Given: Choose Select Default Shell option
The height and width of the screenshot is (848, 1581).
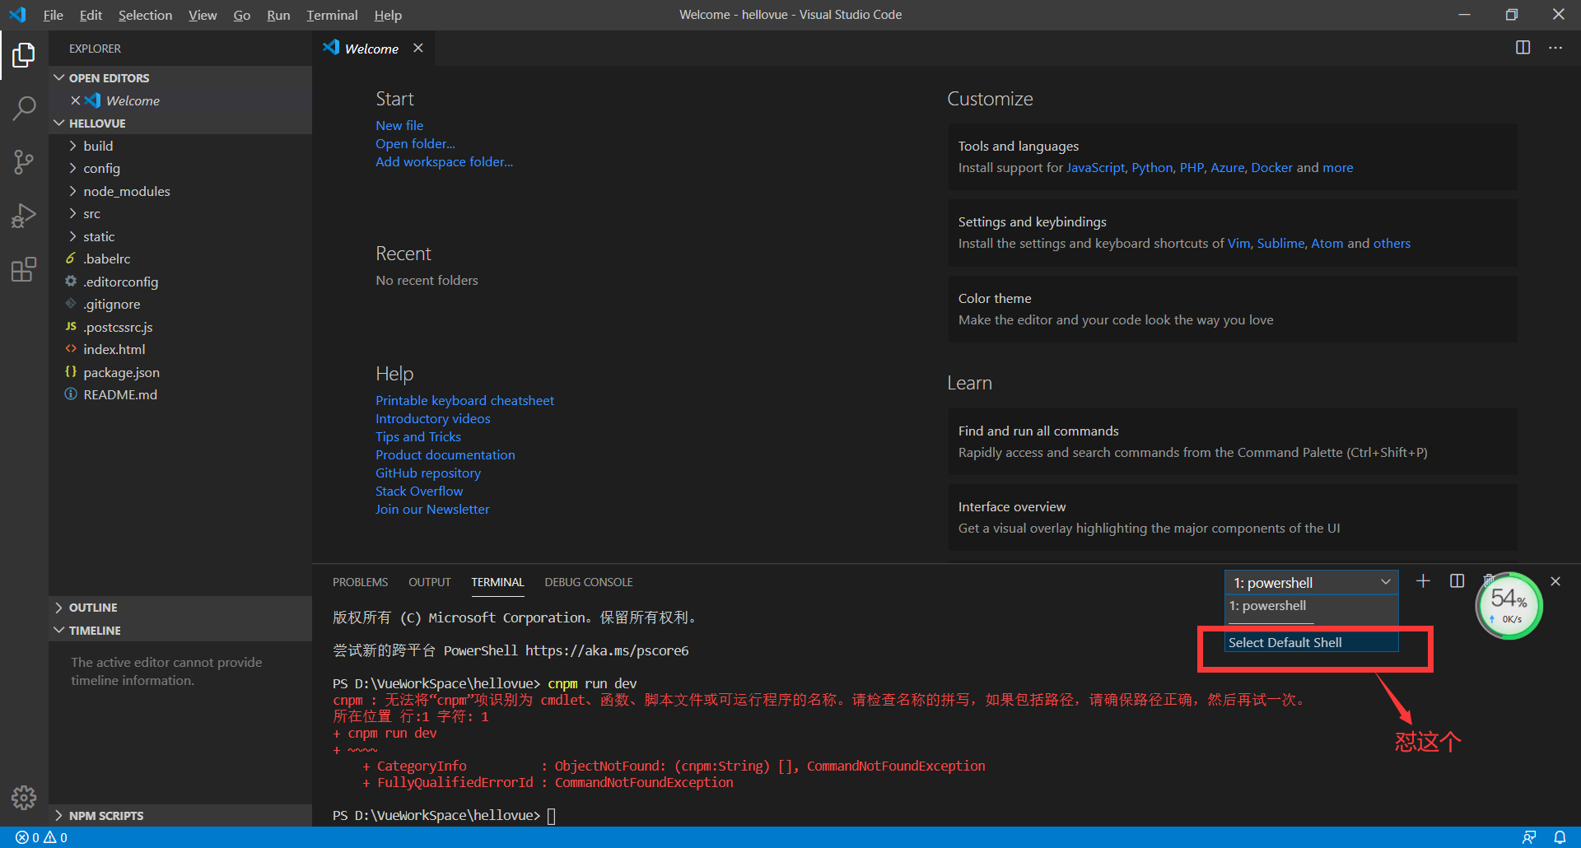Looking at the screenshot, I should coord(1311,642).
